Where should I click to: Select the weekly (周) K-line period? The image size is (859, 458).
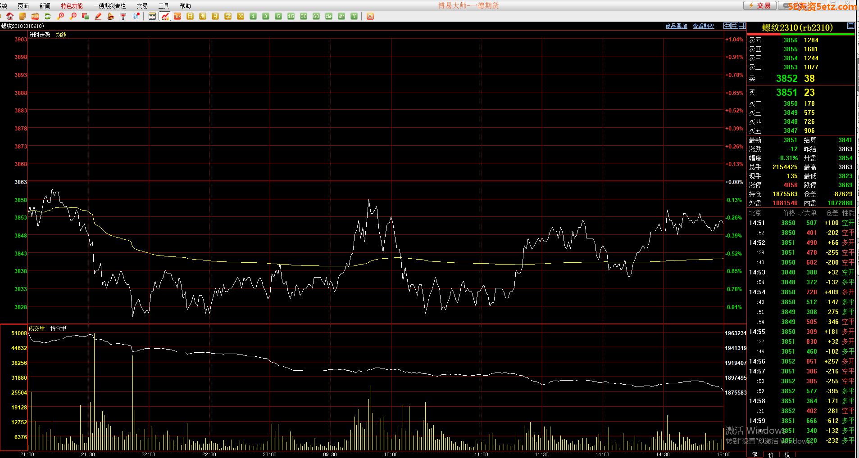[203, 16]
